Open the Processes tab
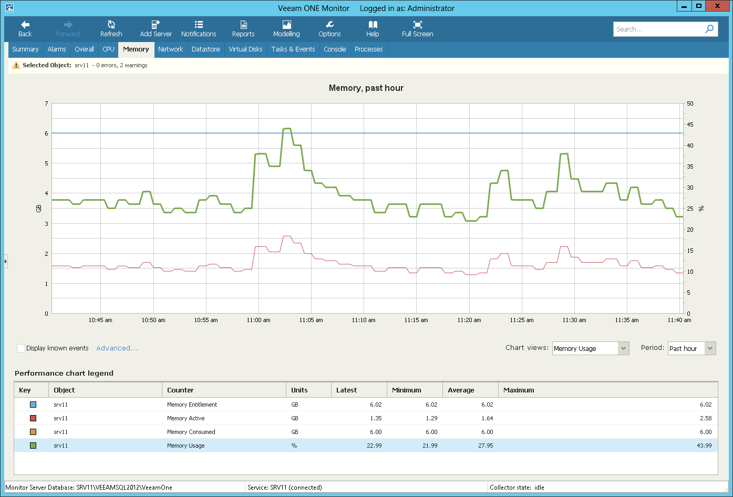 coord(369,49)
